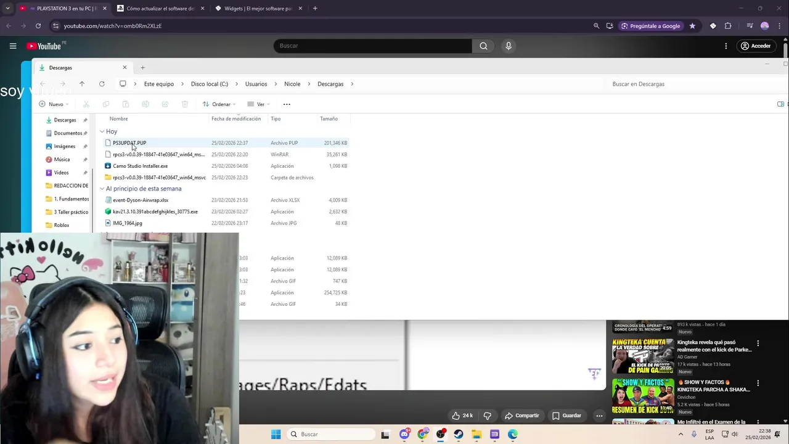Viewport: 789px width, 444px height.
Task: Open Chrome media controls icon
Action: point(750,26)
